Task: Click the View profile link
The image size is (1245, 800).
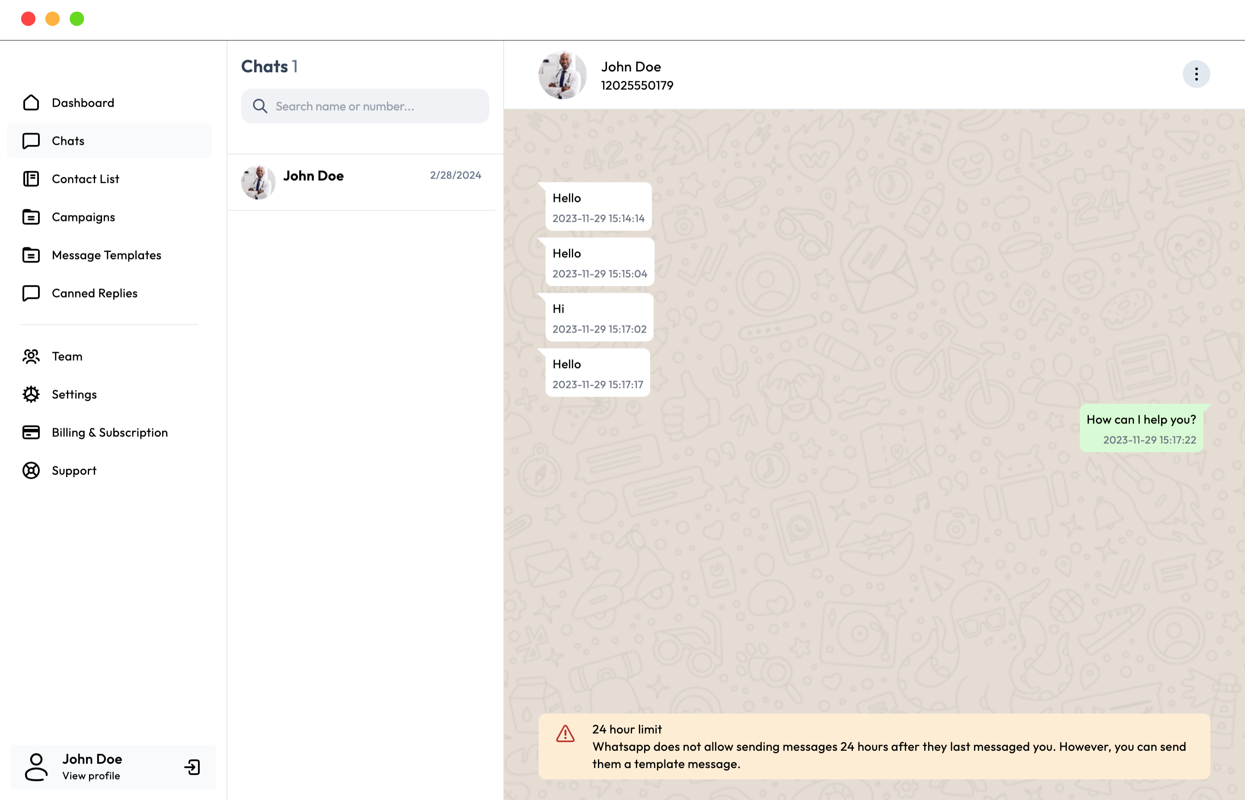Action: click(91, 776)
